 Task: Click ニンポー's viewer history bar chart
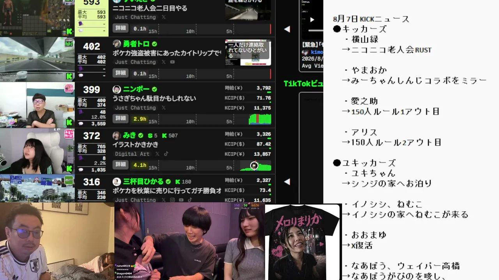260,119
